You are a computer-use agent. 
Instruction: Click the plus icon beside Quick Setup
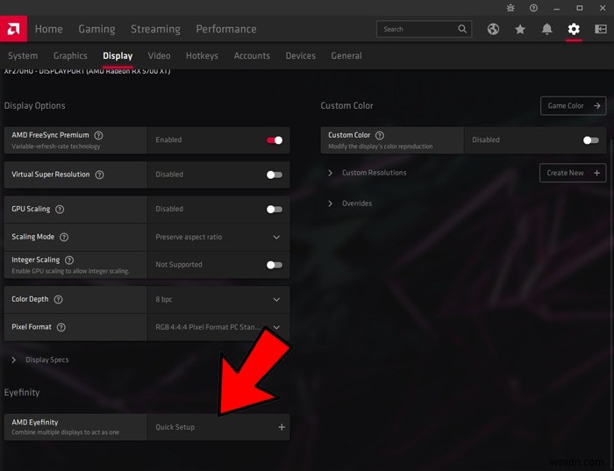[x=282, y=427]
